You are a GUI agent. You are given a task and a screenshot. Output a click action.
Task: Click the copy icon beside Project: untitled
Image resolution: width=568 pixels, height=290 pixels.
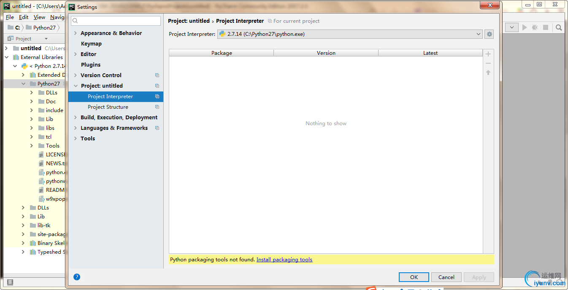pos(157,86)
